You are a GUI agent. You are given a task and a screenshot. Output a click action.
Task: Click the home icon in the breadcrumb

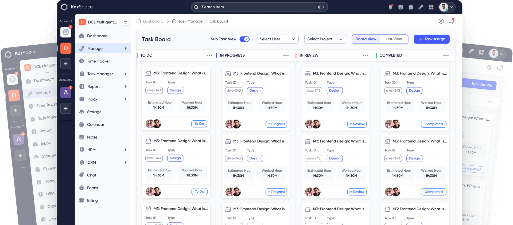click(x=139, y=21)
